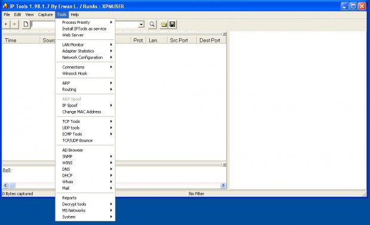Screen dimensions: 370x225
Task: Sort by the Dest Port column header
Action: (x=211, y=41)
